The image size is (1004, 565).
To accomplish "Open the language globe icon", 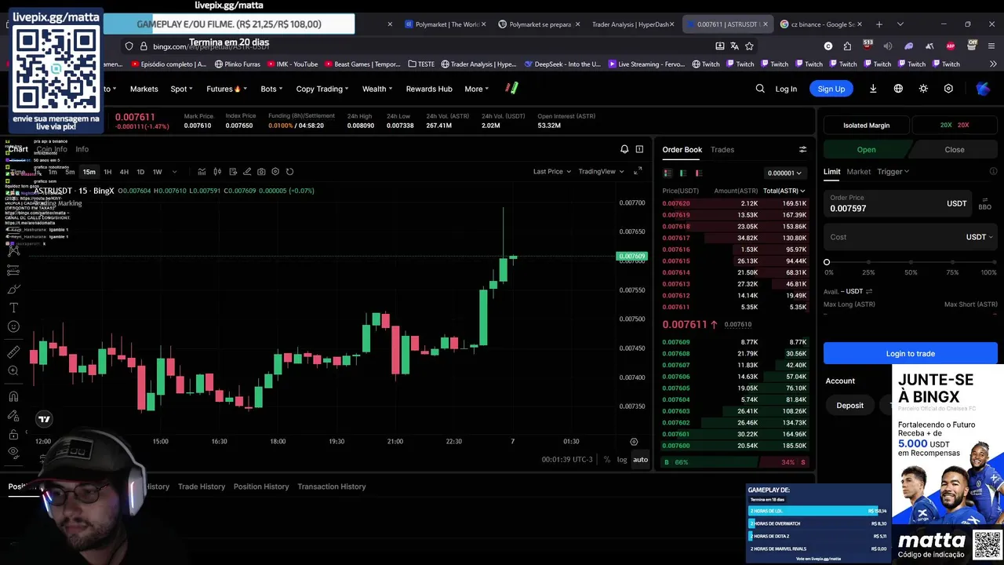I will coord(898,89).
